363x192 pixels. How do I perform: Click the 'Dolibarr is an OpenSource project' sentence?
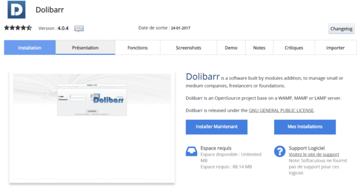[264, 98]
